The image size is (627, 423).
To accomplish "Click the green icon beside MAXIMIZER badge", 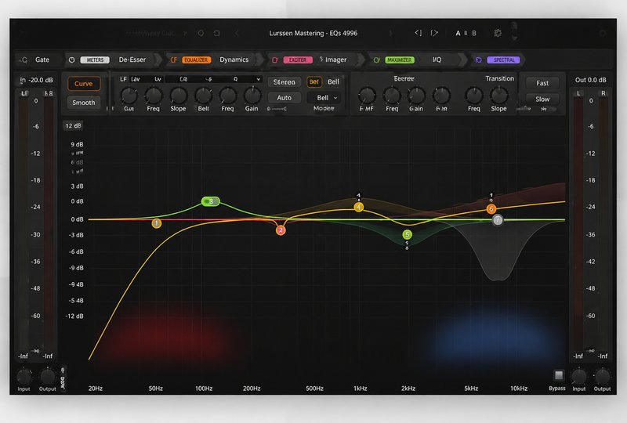I will [x=376, y=60].
